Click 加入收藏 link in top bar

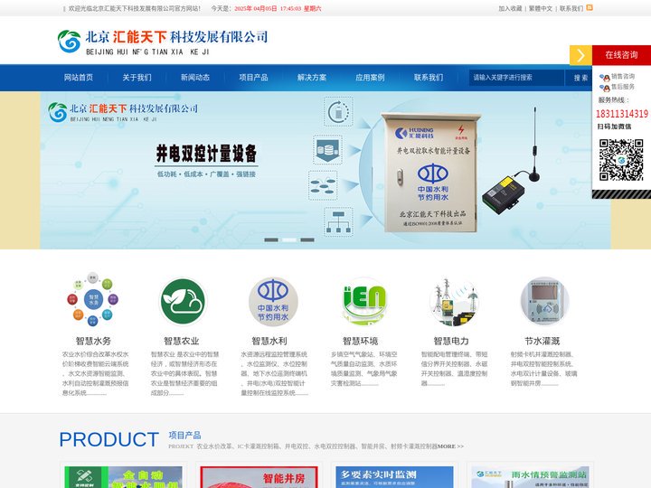point(510,8)
